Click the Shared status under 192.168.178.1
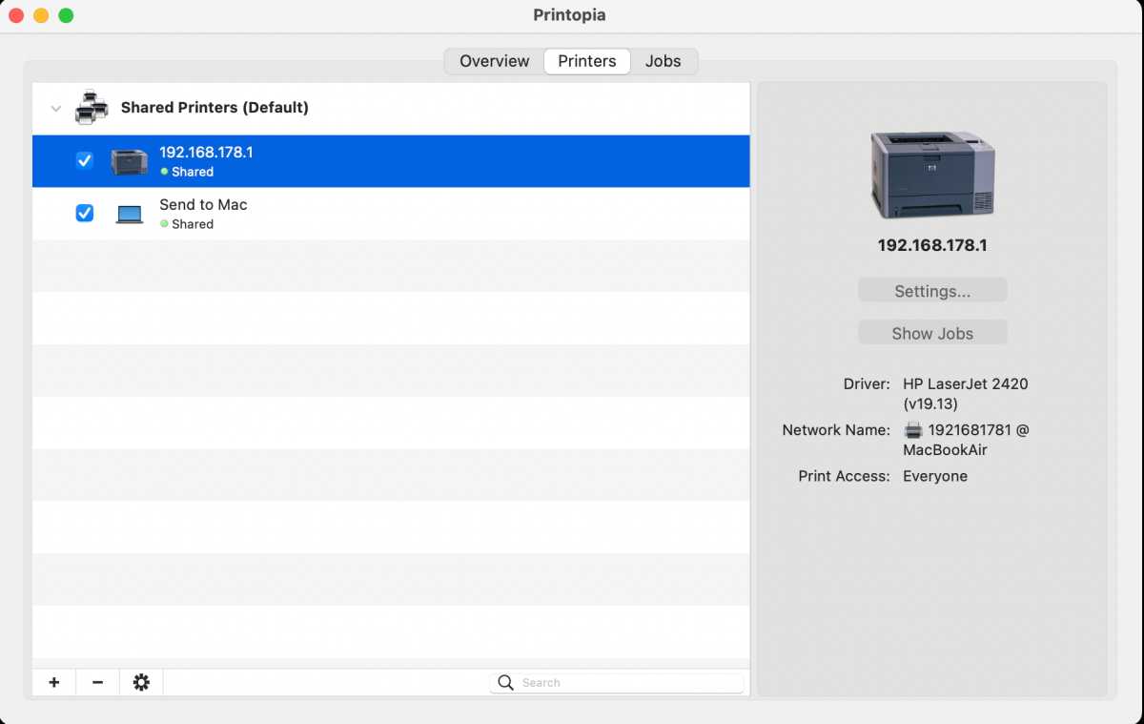This screenshot has height=724, width=1144. (187, 173)
